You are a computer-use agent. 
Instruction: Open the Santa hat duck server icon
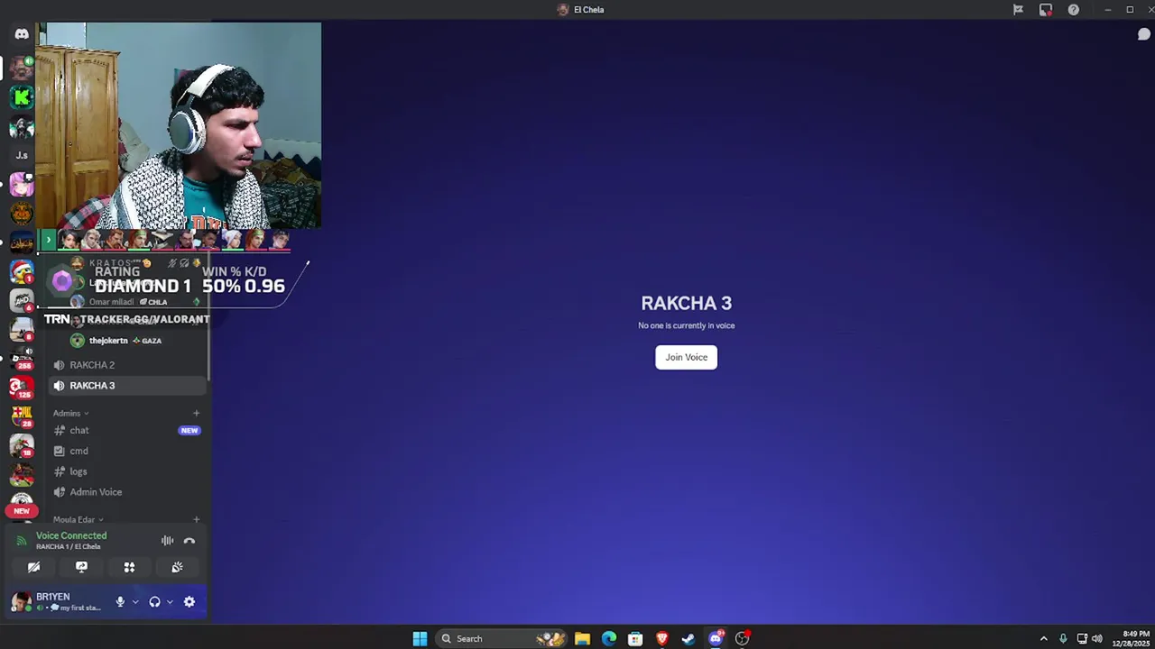click(x=22, y=270)
